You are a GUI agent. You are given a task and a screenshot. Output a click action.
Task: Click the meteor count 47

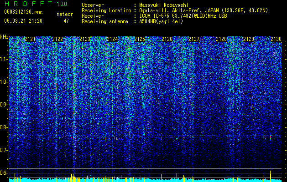[x=66, y=21]
